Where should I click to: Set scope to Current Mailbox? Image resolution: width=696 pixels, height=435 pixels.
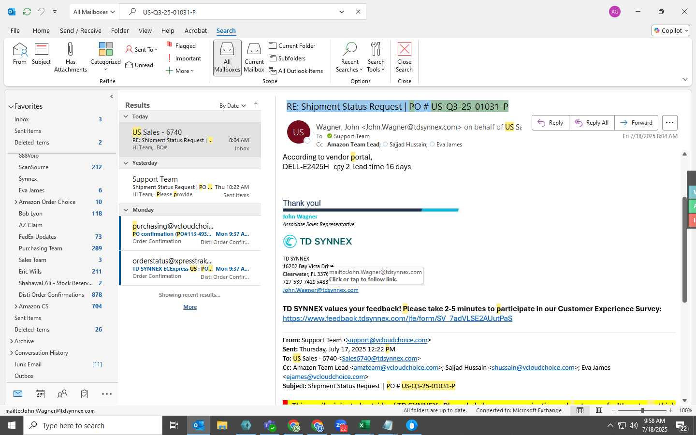(254, 58)
